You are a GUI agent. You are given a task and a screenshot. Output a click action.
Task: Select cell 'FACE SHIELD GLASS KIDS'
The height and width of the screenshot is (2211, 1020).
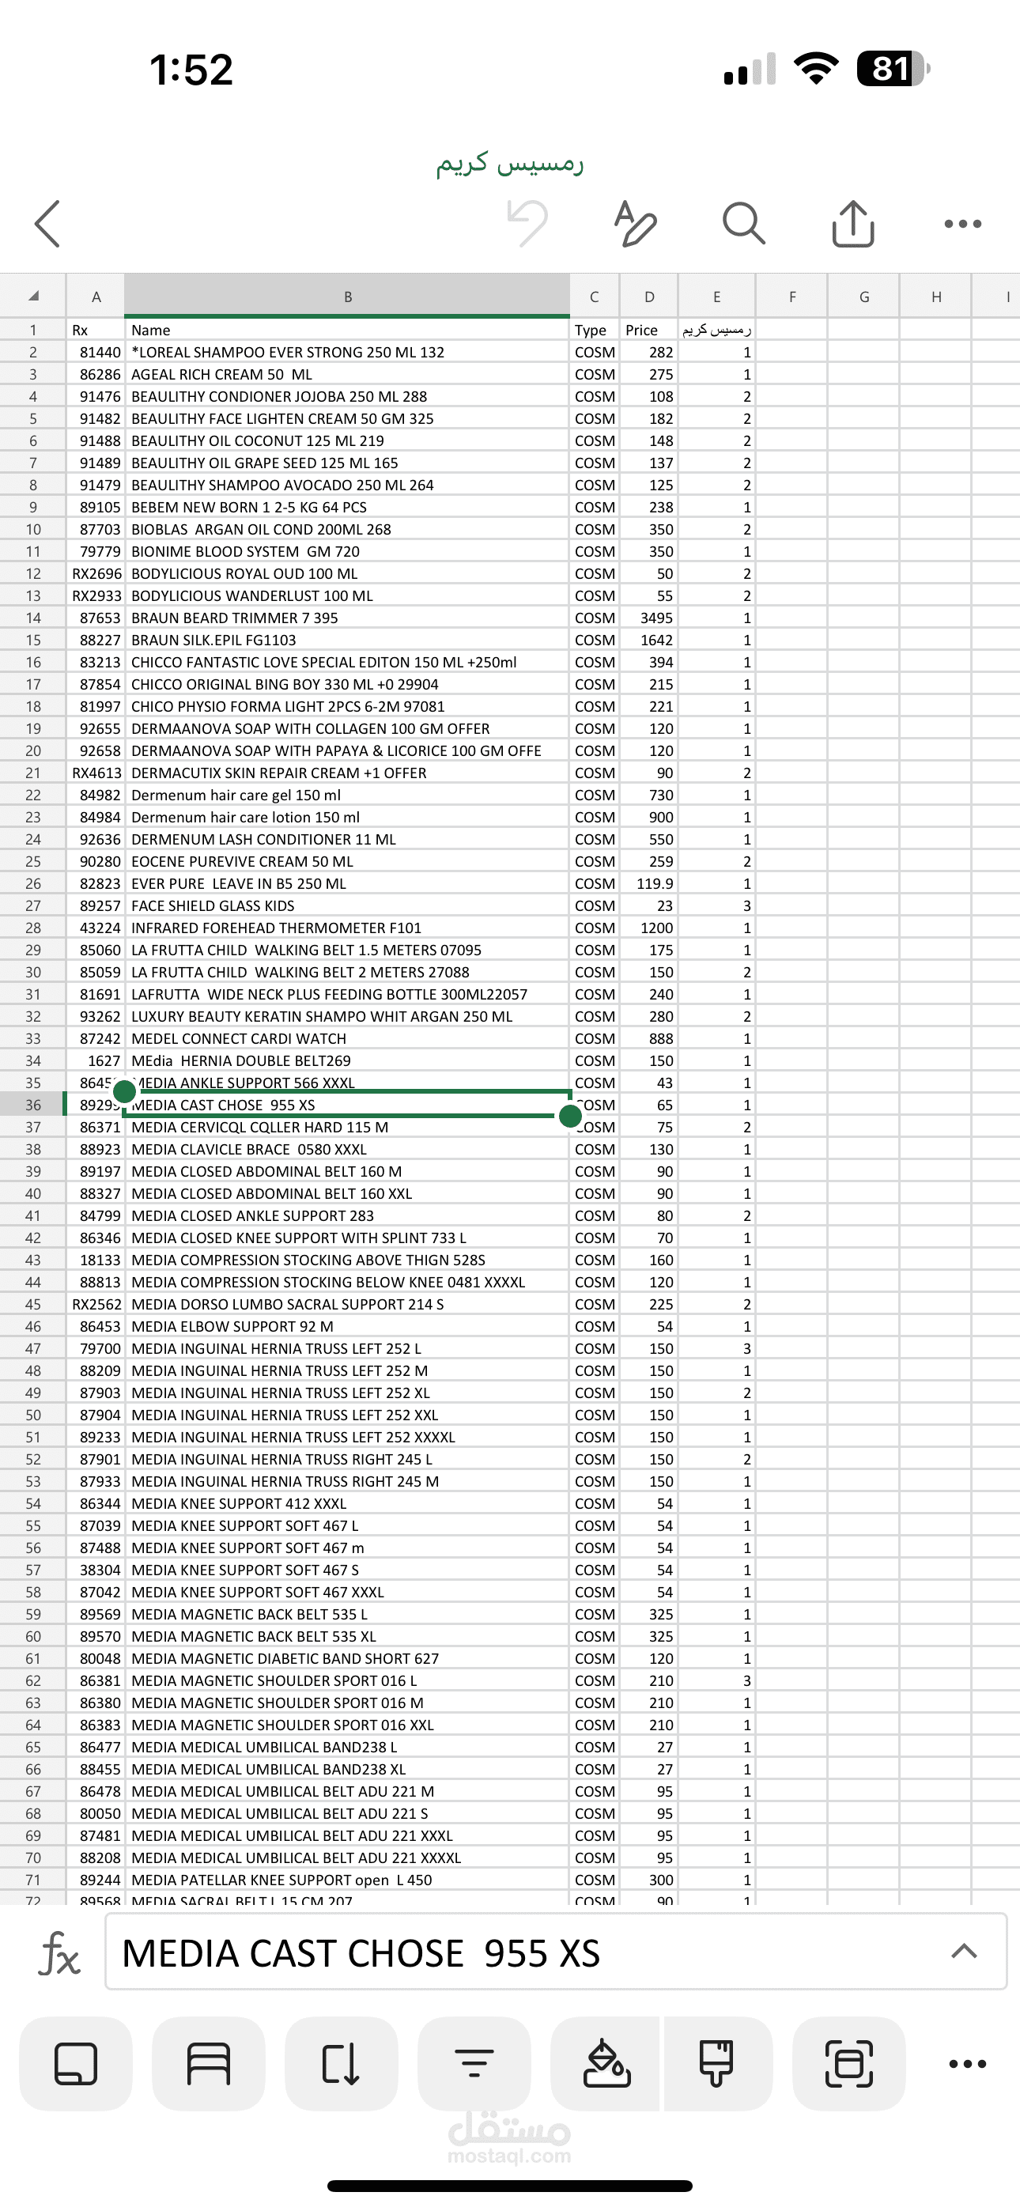(x=348, y=905)
